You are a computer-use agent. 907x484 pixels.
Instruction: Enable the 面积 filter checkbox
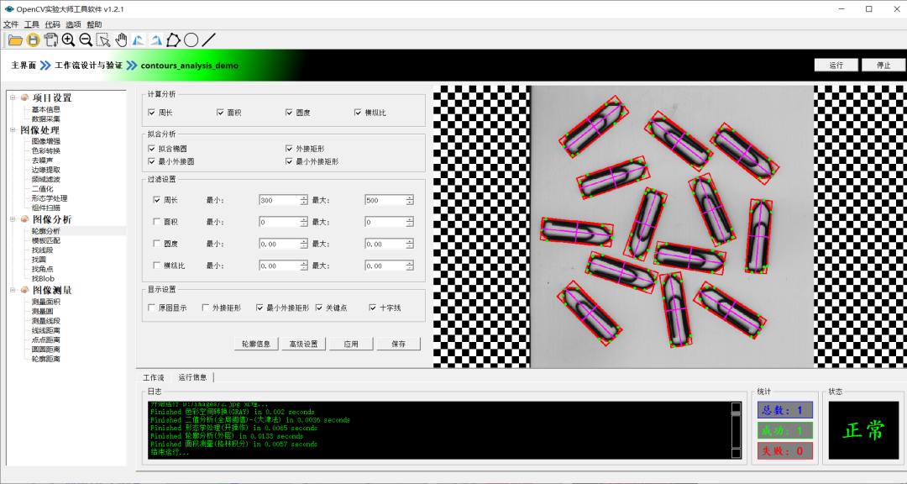coord(157,222)
